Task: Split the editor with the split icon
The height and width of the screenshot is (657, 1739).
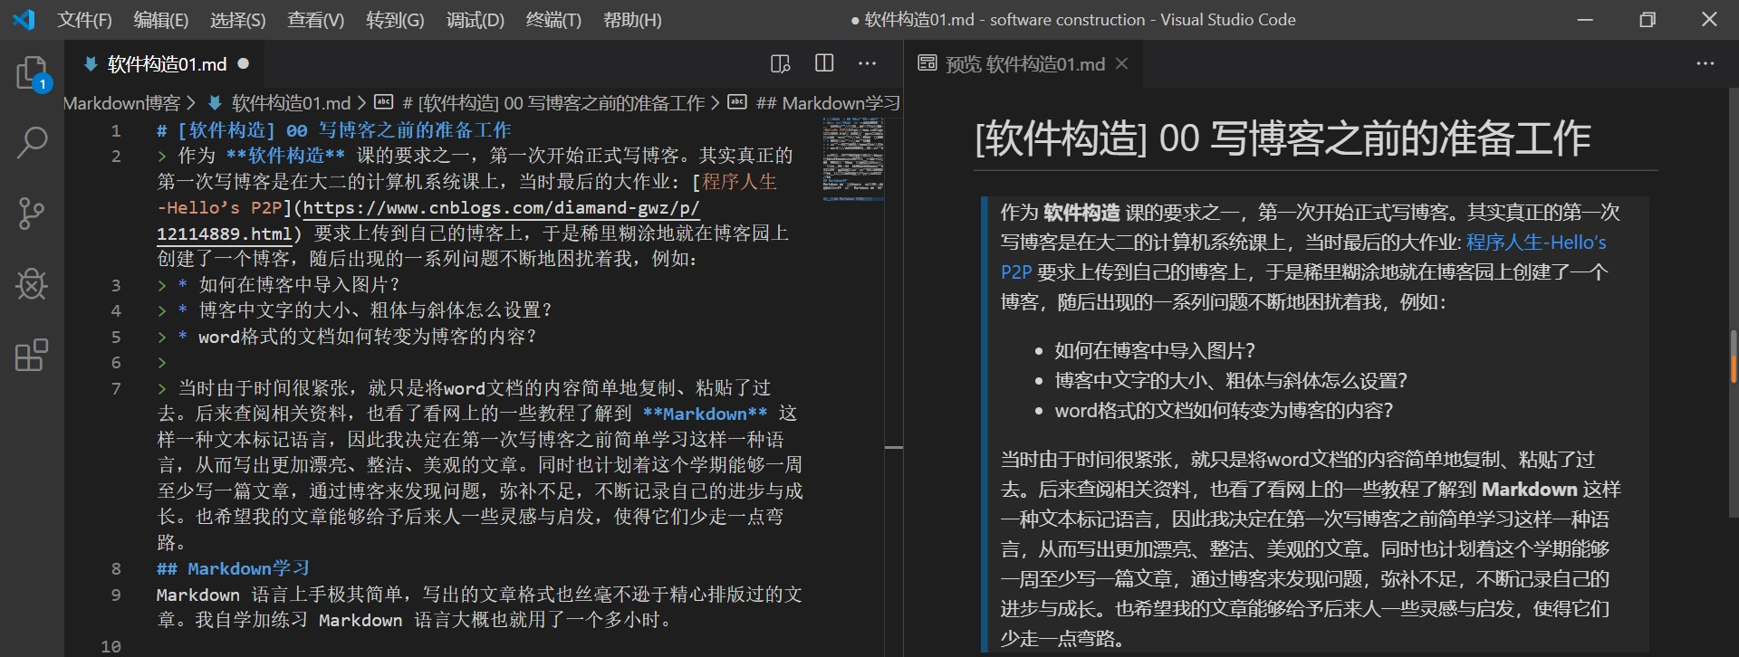Action: coord(824,63)
